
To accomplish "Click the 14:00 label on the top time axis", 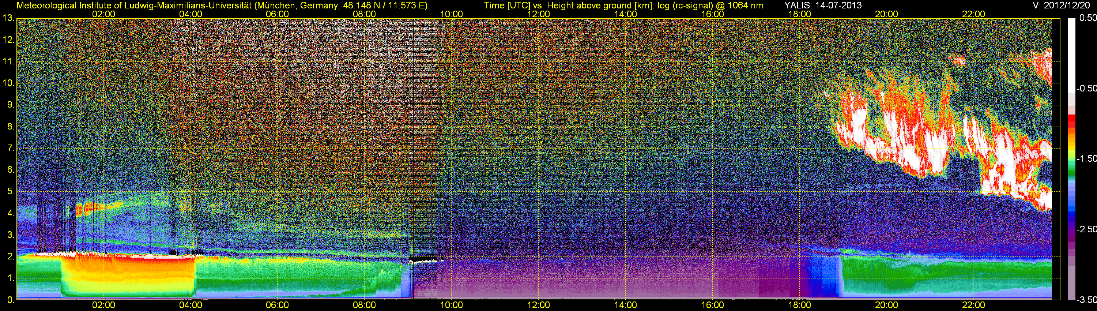I will pyautogui.click(x=626, y=14).
